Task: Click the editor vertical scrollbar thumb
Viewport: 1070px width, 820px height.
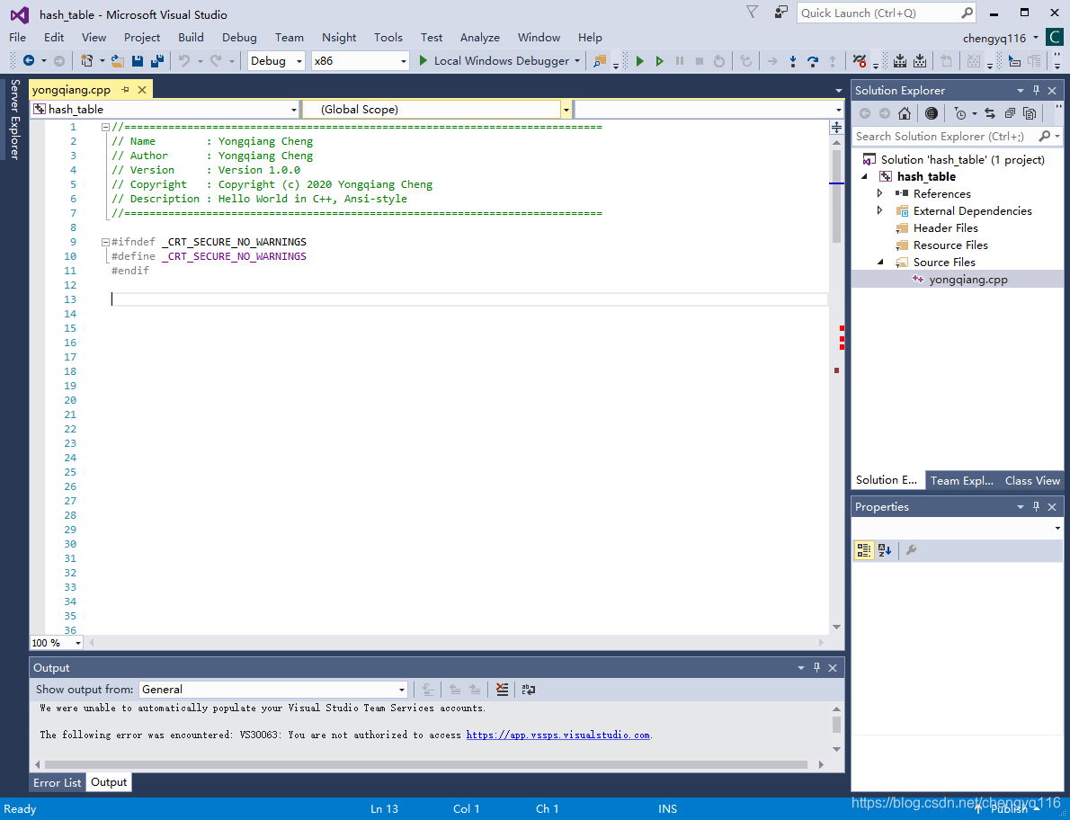Action: [836, 197]
